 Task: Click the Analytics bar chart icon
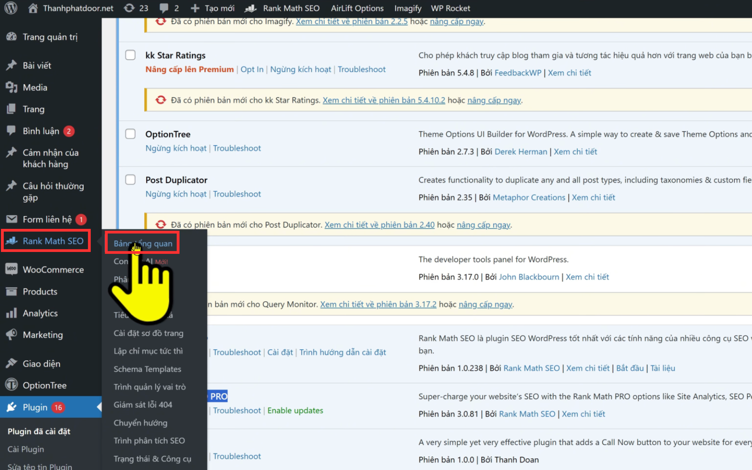pyautogui.click(x=11, y=313)
